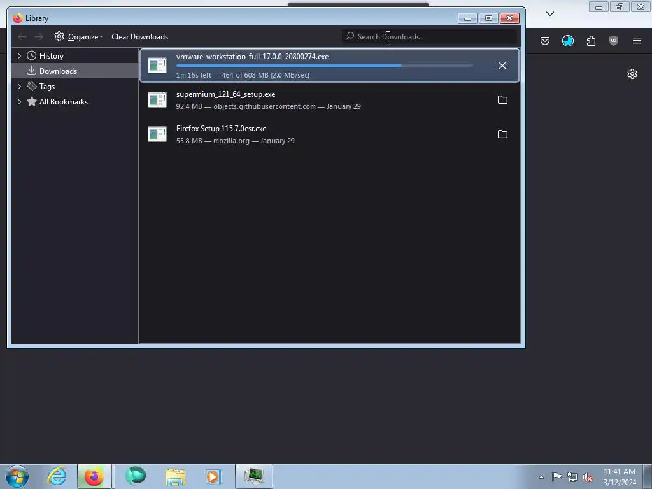Select supermium_121_64_setup.exe file name
Screen dimensions: 652x489
(225, 94)
